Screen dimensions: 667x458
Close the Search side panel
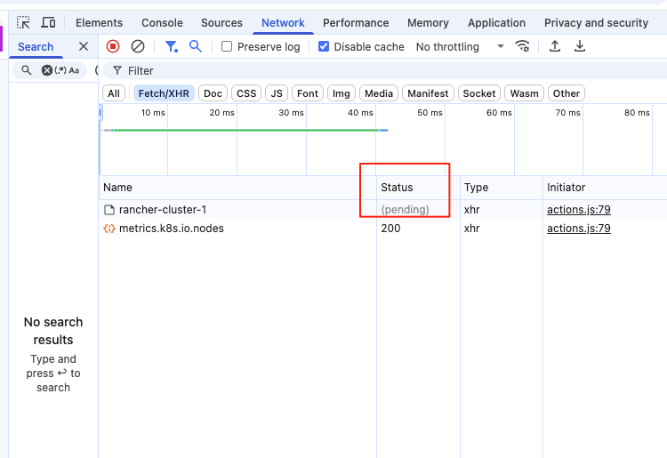(x=84, y=46)
